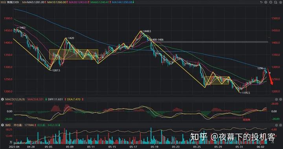The width and height of the screenshot is (283, 149).
Task: Click the red MACD value readout
Action: [35, 99]
